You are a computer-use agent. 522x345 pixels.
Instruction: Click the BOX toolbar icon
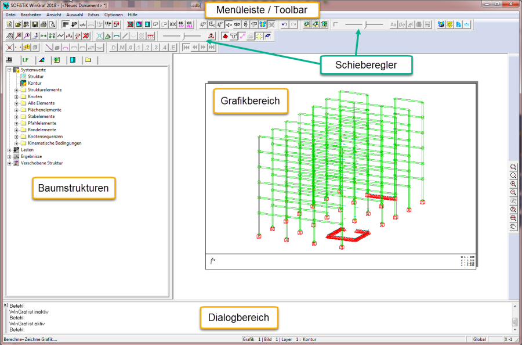(172, 24)
